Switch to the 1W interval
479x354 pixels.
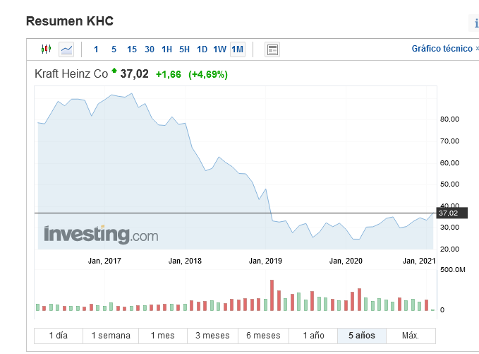point(219,49)
